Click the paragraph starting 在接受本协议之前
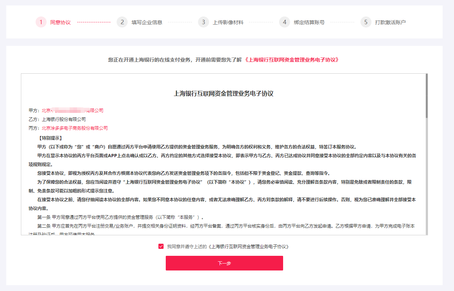 222,204
